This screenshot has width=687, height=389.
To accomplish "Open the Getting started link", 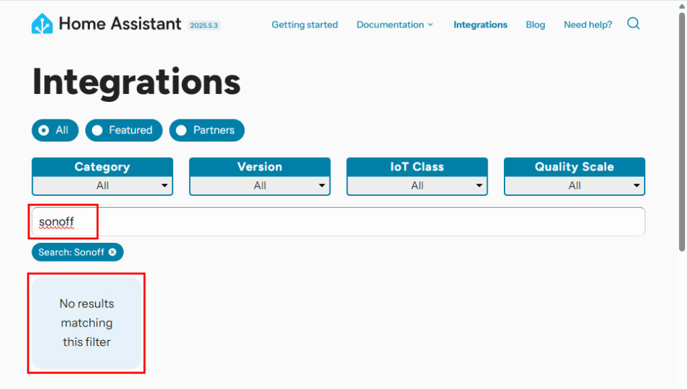I will click(305, 25).
